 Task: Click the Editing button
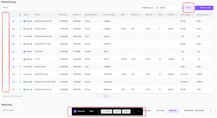[x=188, y=8]
